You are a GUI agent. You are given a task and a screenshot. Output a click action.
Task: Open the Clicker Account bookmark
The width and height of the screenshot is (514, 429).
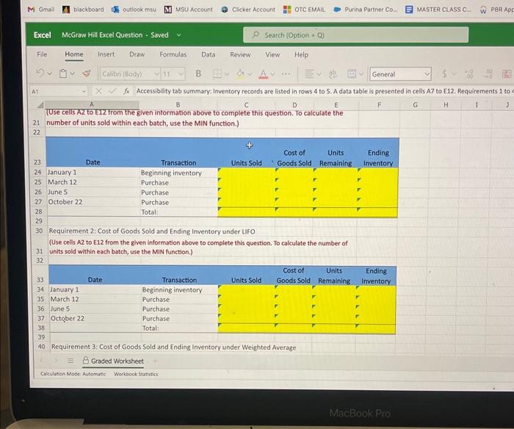pyautogui.click(x=248, y=10)
